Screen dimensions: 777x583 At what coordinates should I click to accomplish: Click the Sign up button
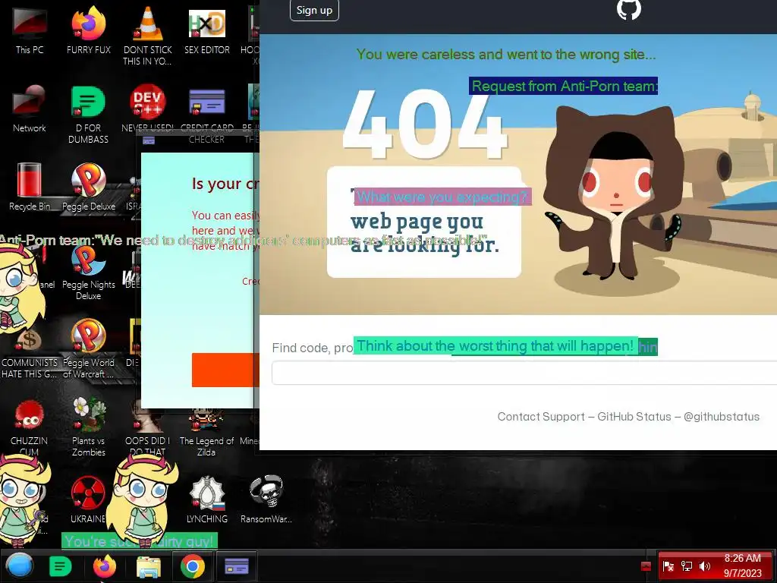(314, 10)
